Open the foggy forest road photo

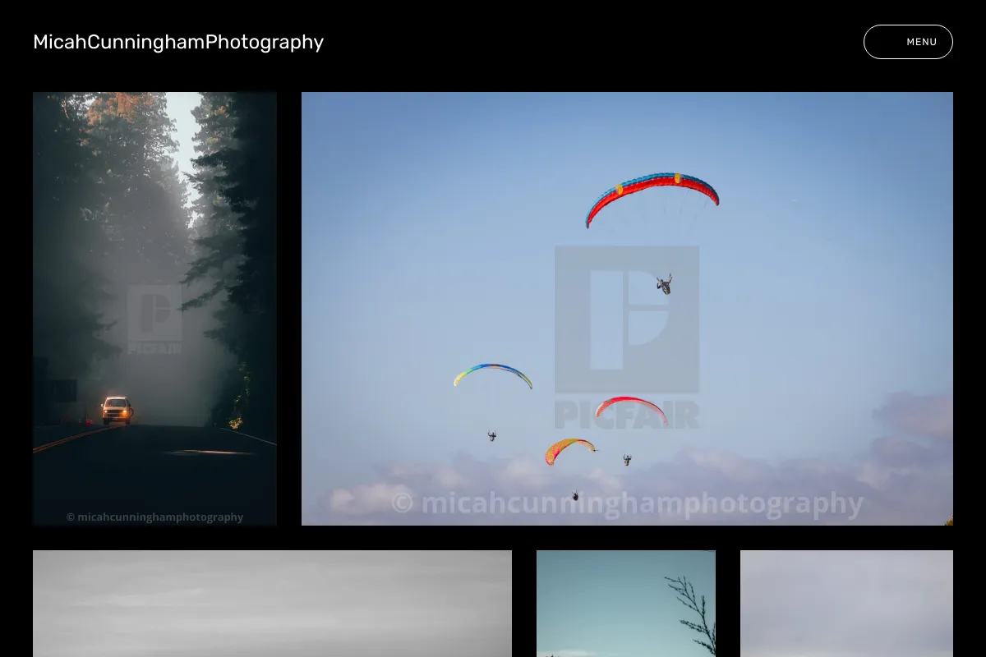click(x=154, y=309)
